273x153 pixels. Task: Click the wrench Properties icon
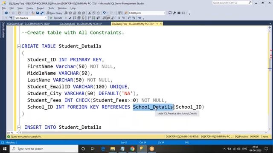174,13
